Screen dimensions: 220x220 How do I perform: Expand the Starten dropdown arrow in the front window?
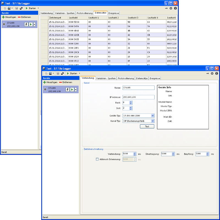79,73
